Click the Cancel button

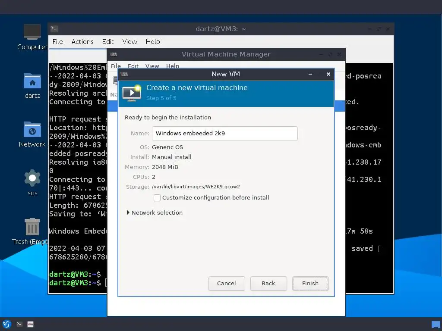(227, 284)
